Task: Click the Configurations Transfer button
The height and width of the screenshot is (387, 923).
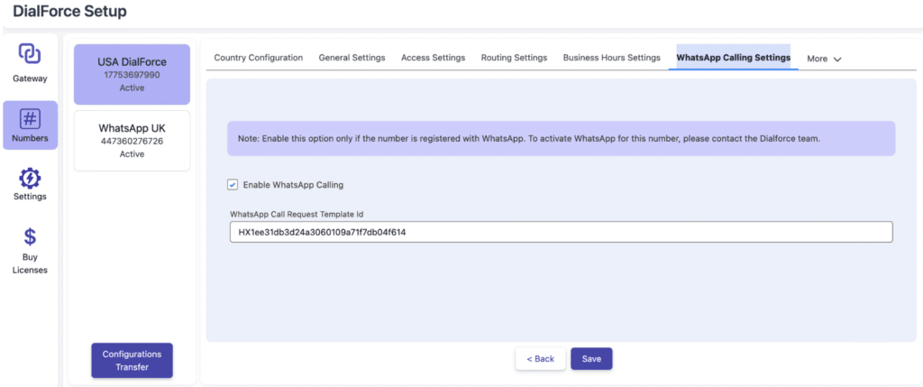Action: click(x=132, y=360)
